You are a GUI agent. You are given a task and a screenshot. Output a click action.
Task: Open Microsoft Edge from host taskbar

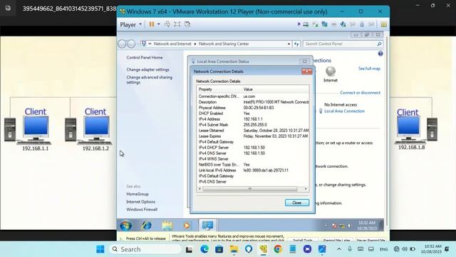pos(204,249)
